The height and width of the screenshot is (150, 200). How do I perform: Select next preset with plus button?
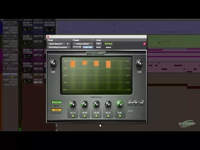pos(77,47)
